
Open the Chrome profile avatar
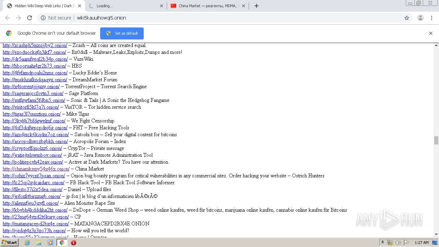coord(420,18)
